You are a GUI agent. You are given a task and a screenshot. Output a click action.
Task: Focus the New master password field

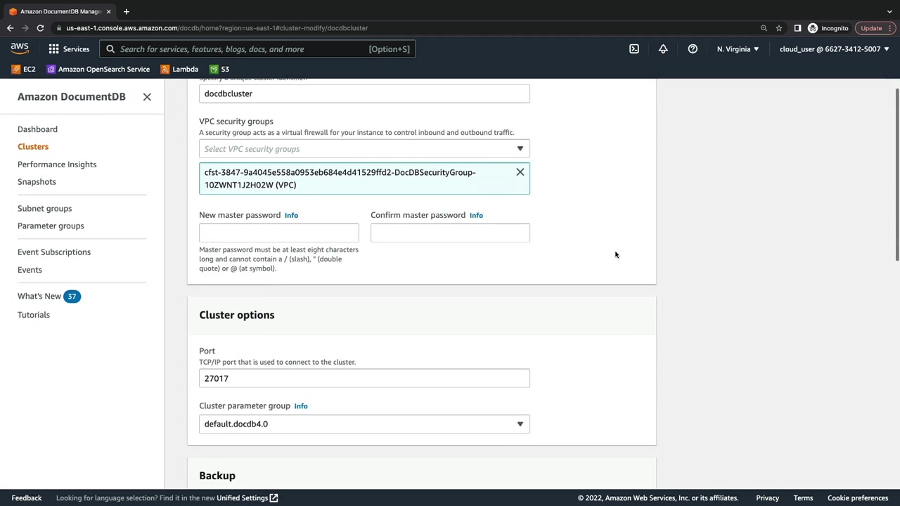[x=279, y=233]
